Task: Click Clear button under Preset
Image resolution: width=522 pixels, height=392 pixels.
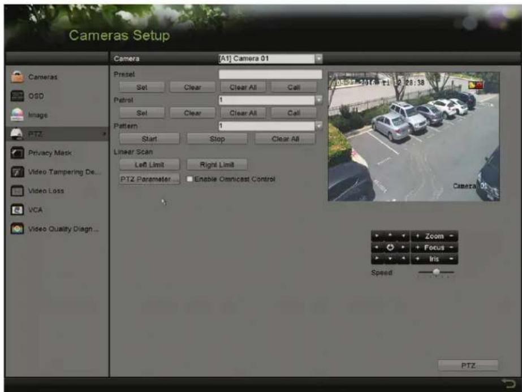Action: click(x=192, y=87)
